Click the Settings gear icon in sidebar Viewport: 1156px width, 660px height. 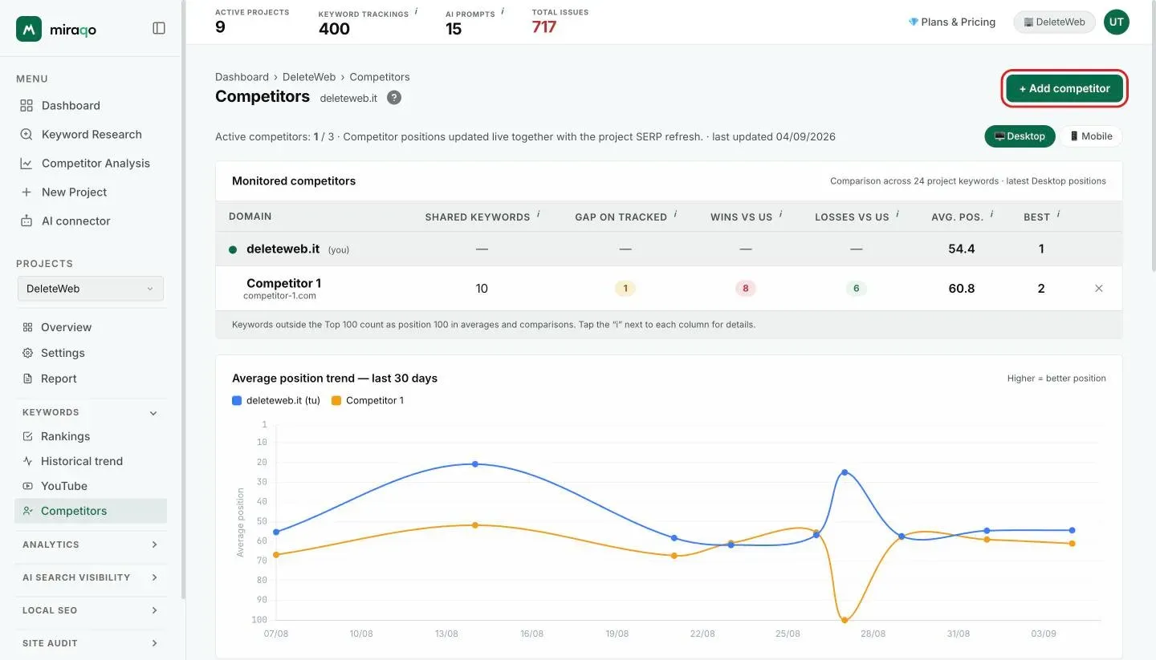27,353
